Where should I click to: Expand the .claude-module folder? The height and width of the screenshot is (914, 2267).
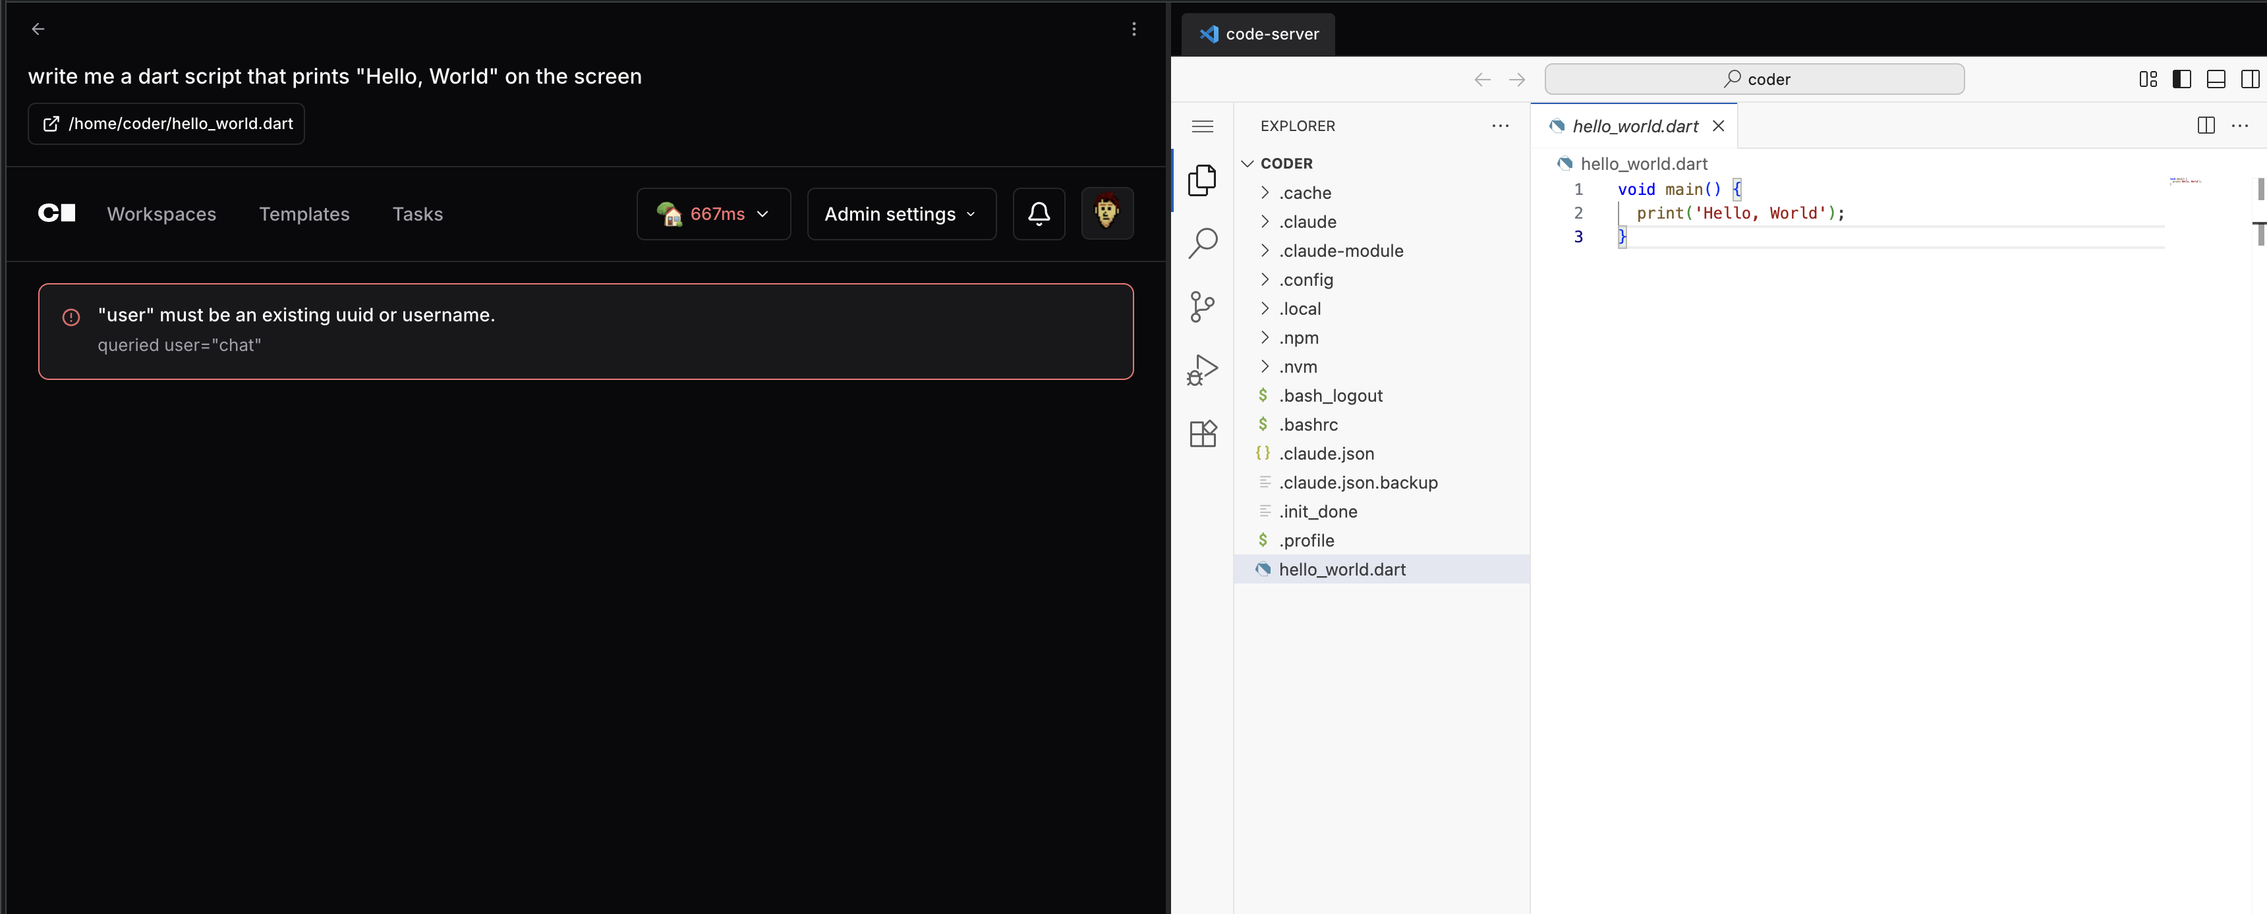1382,251
